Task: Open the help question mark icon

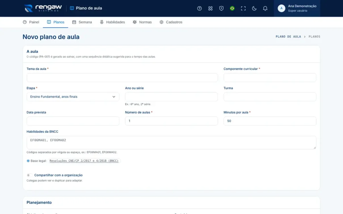Action: click(199, 8)
